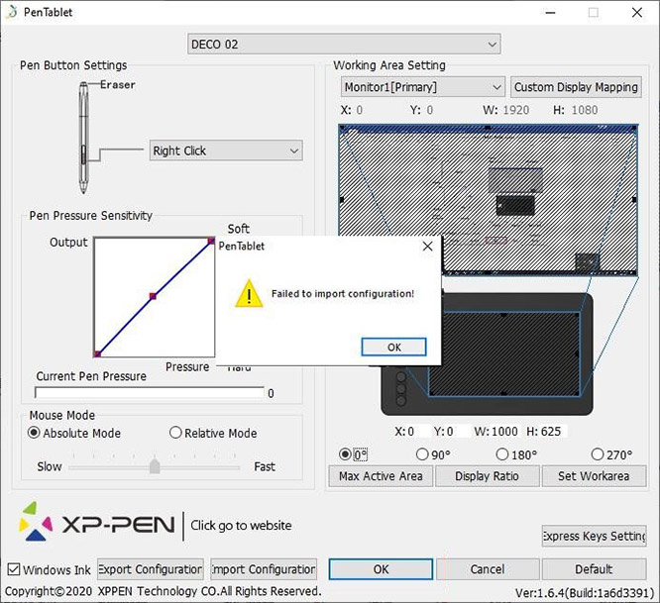Click the Set Workarea button

[594, 476]
